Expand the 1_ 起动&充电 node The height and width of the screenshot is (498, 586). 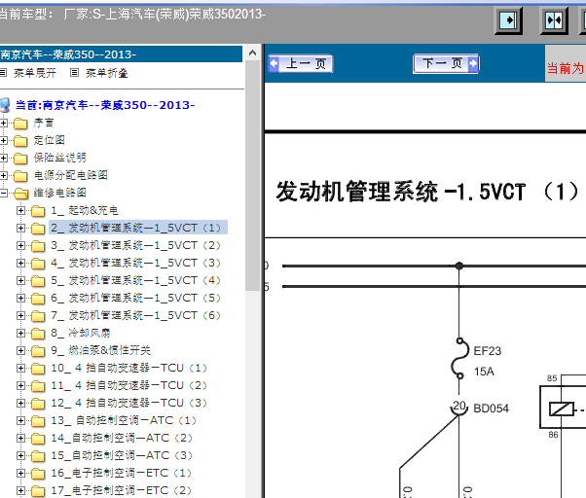(21, 210)
